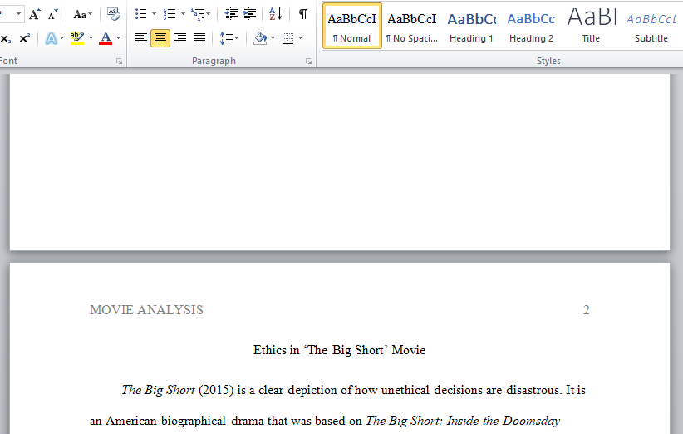Open Line and Paragraph Spacing menu

[x=229, y=38]
